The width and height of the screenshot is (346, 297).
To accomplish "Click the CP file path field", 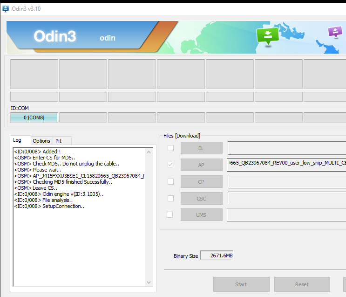I will 287,182.
